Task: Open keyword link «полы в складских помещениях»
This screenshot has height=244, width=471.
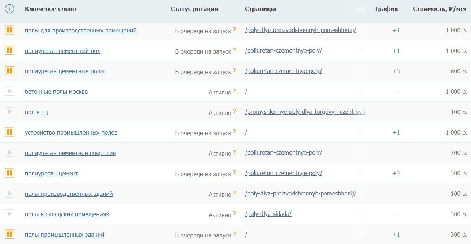Action: point(67,214)
